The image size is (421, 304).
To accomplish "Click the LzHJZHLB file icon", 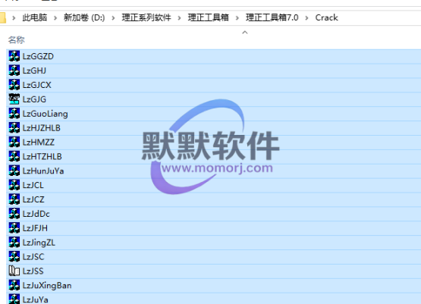I will coord(14,127).
